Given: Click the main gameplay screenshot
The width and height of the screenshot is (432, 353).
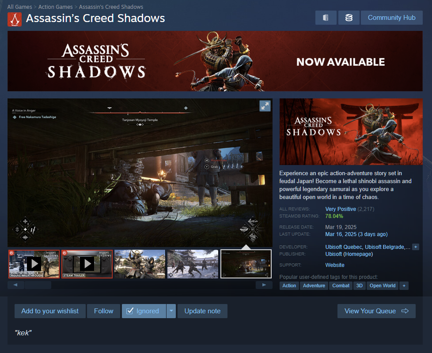Looking at the screenshot, I should [140, 173].
